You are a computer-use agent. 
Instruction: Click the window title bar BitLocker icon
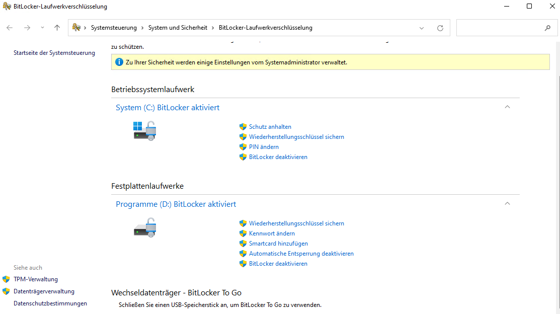click(7, 6)
